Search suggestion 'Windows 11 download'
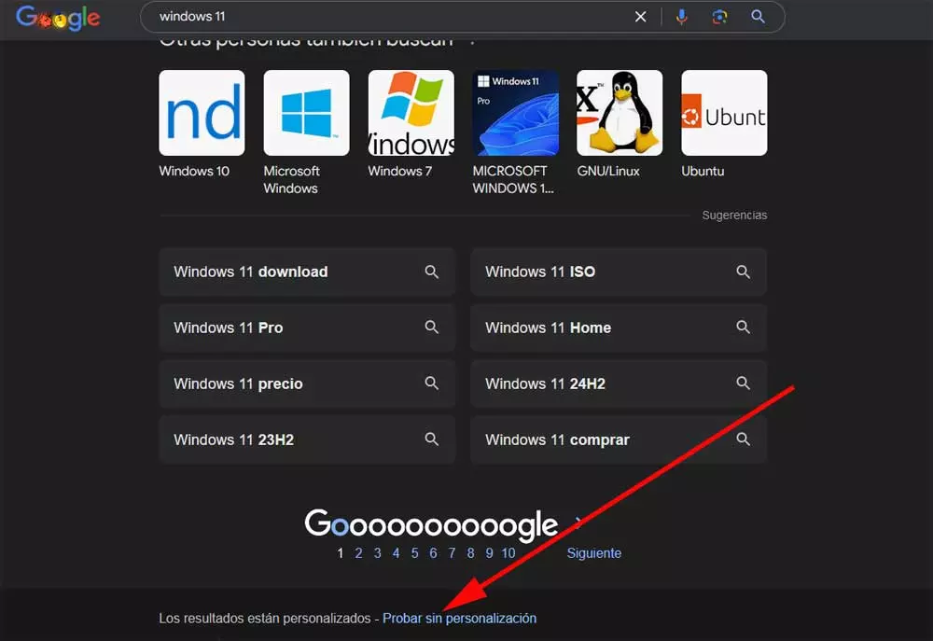This screenshot has height=641, width=933. (307, 272)
